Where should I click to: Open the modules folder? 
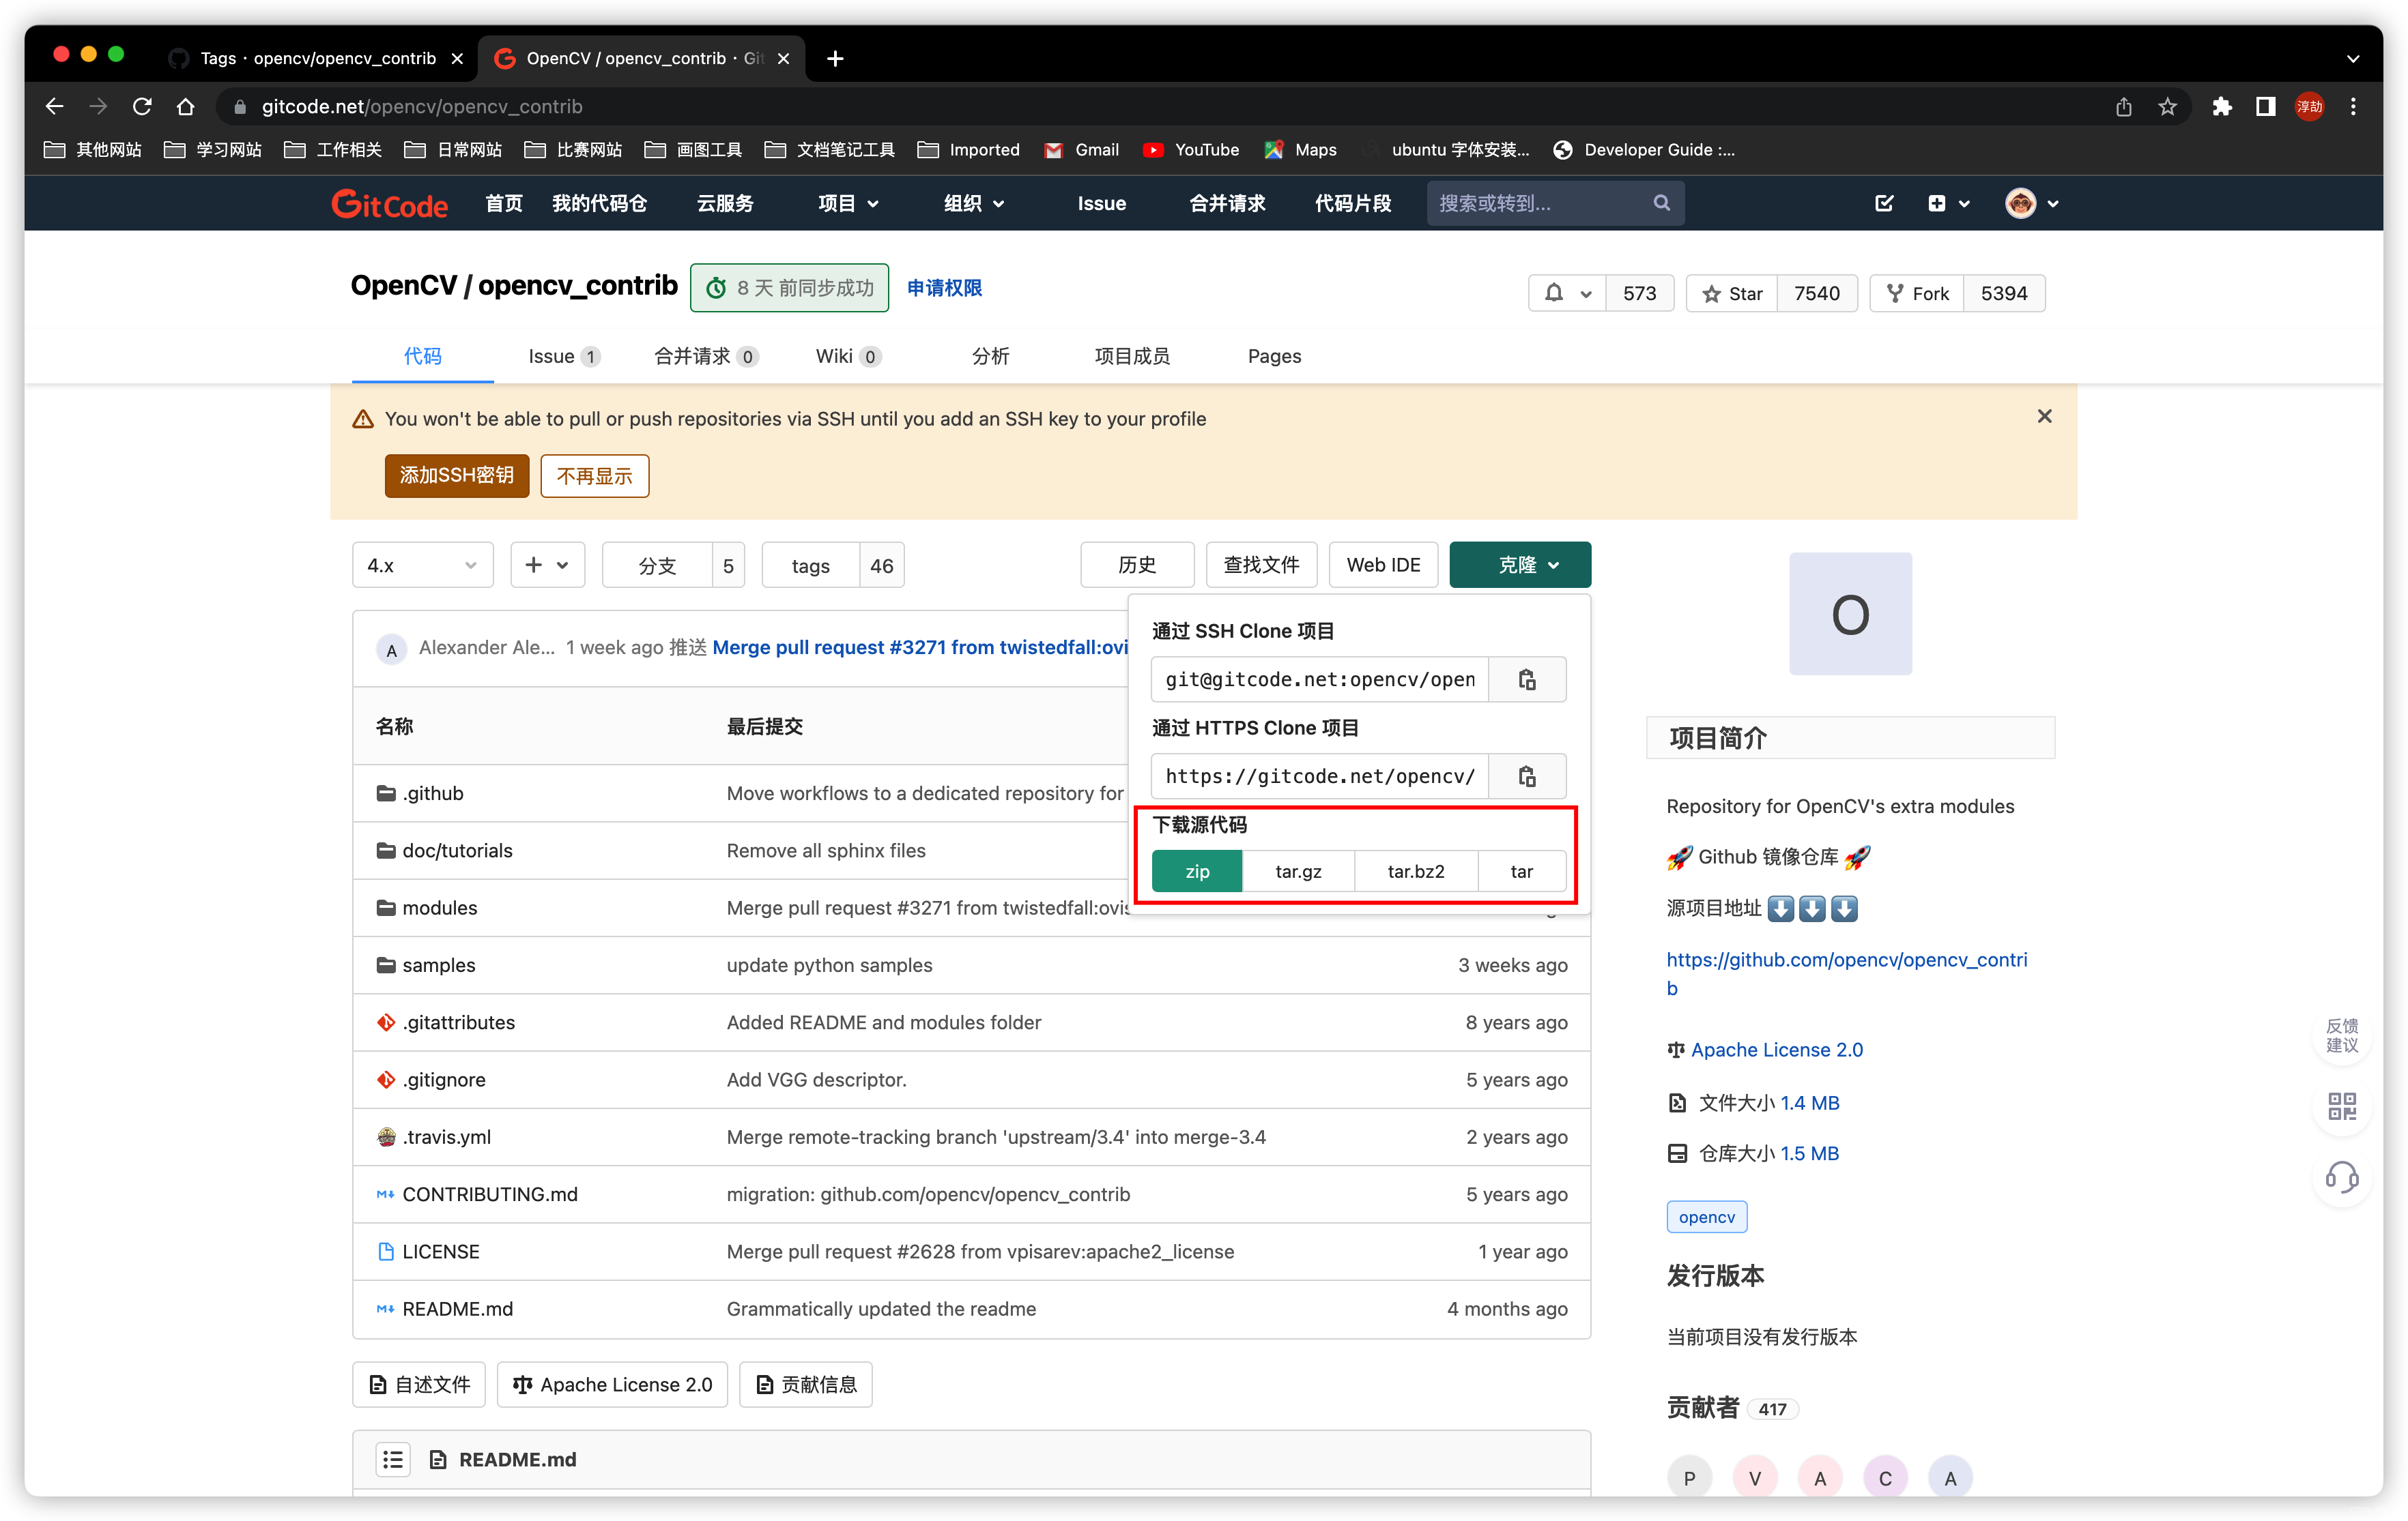pyautogui.click(x=439, y=907)
